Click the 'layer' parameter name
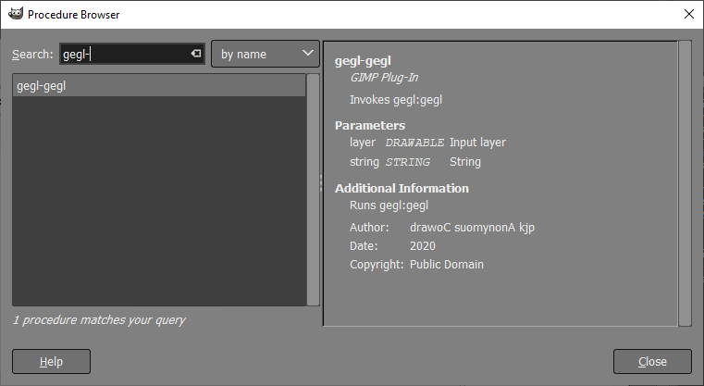This screenshot has width=704, height=386. tap(363, 142)
